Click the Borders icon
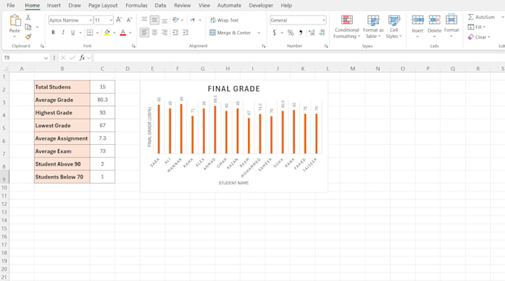 [x=90, y=32]
